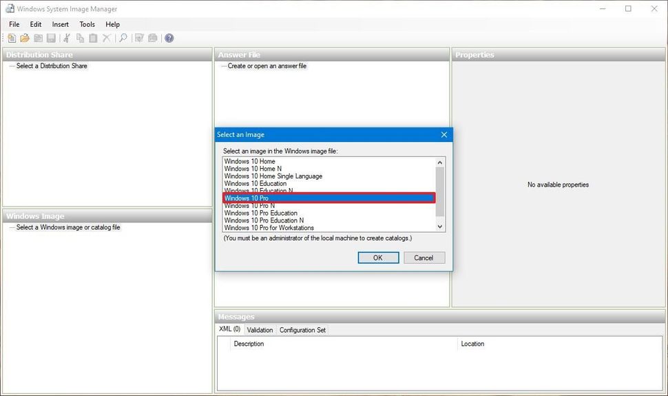
Task: Open the Edit menu
Action: [36, 24]
